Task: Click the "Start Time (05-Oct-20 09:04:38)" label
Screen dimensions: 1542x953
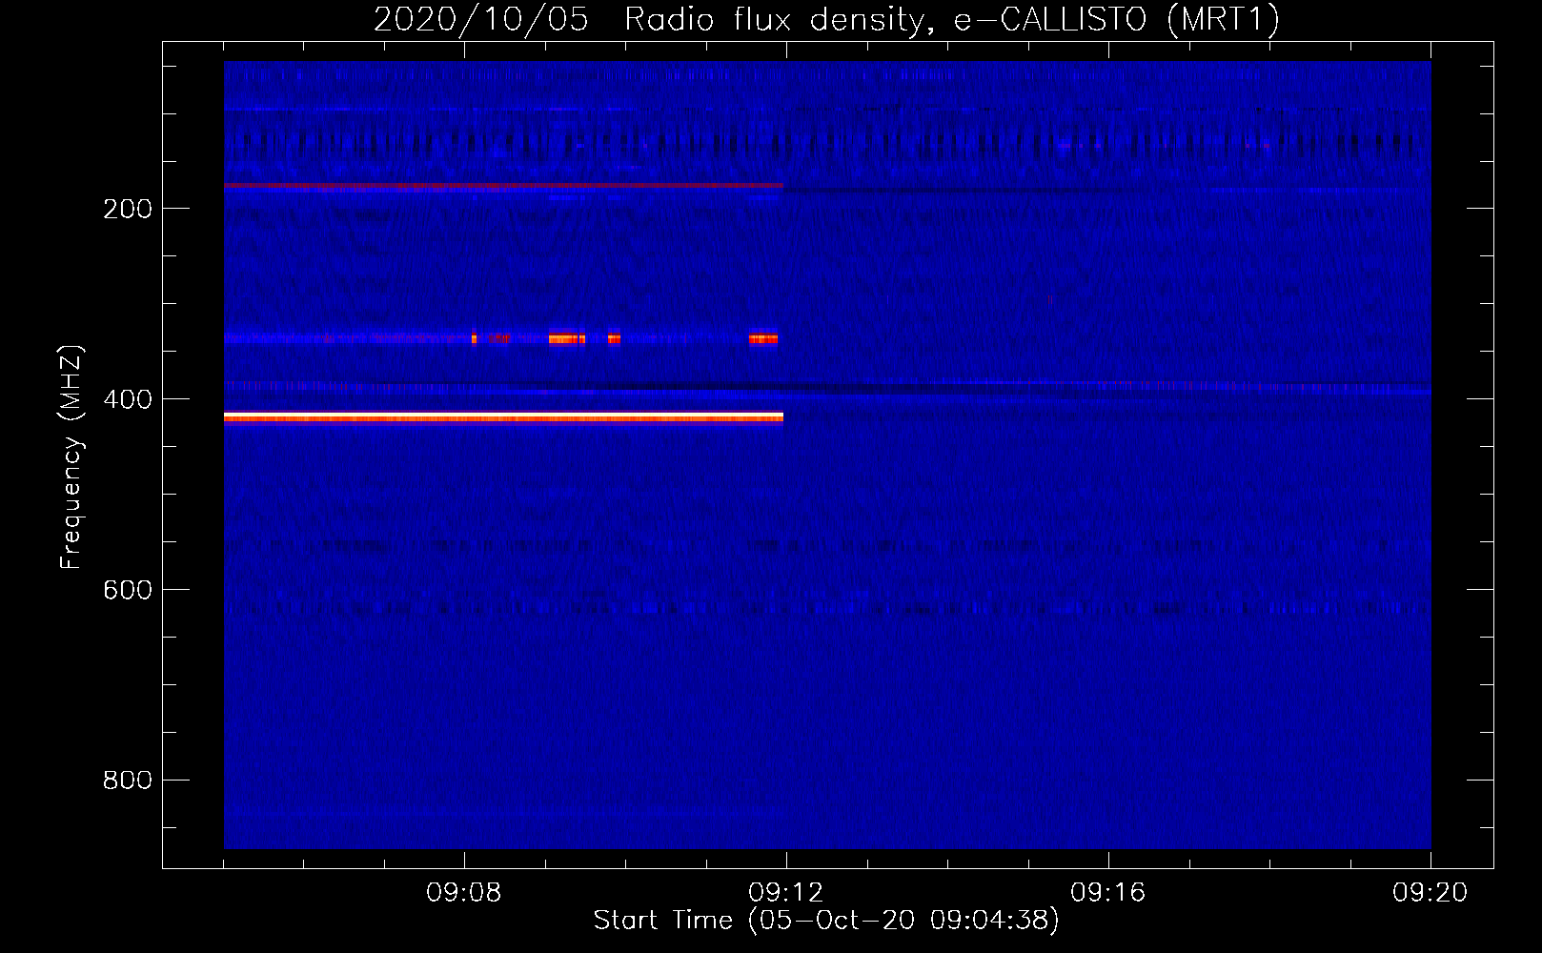Action: coord(826,921)
